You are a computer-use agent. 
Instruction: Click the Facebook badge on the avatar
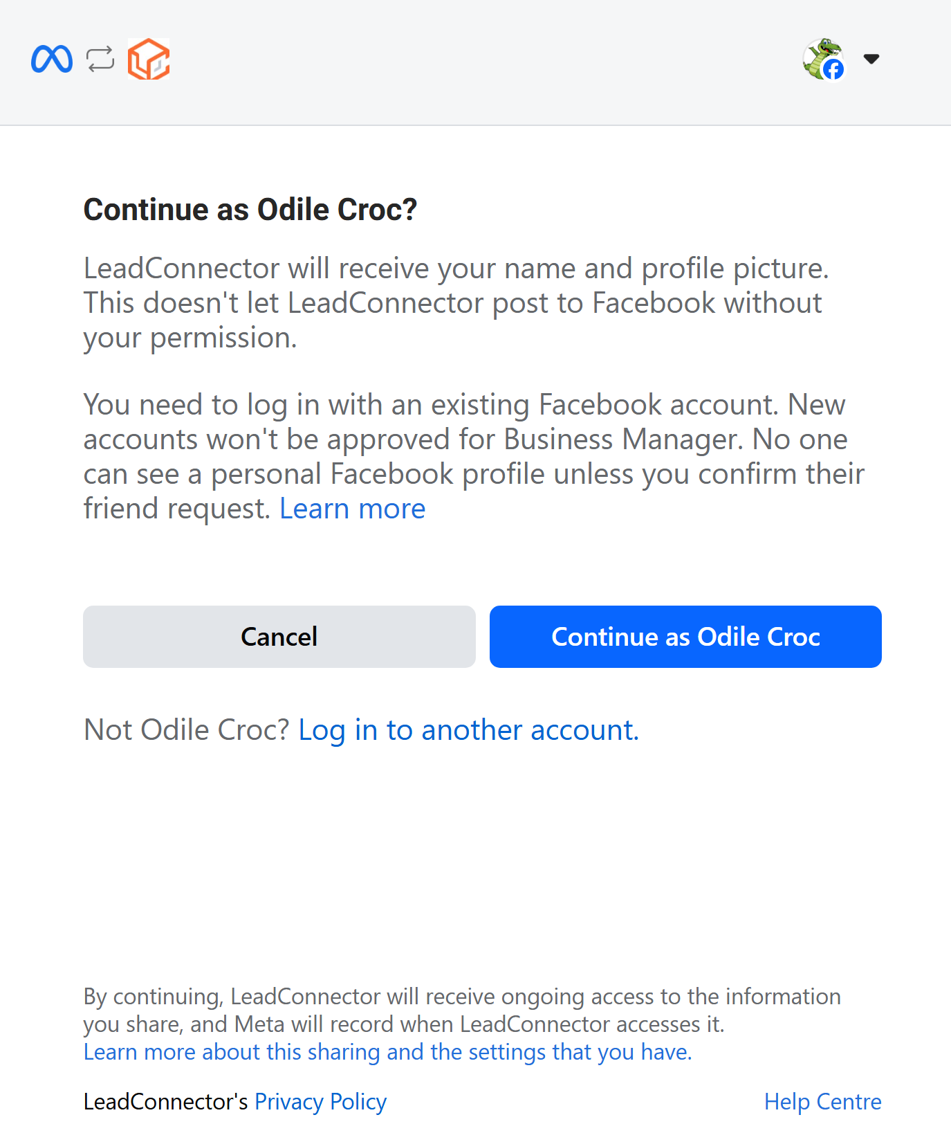[834, 69]
